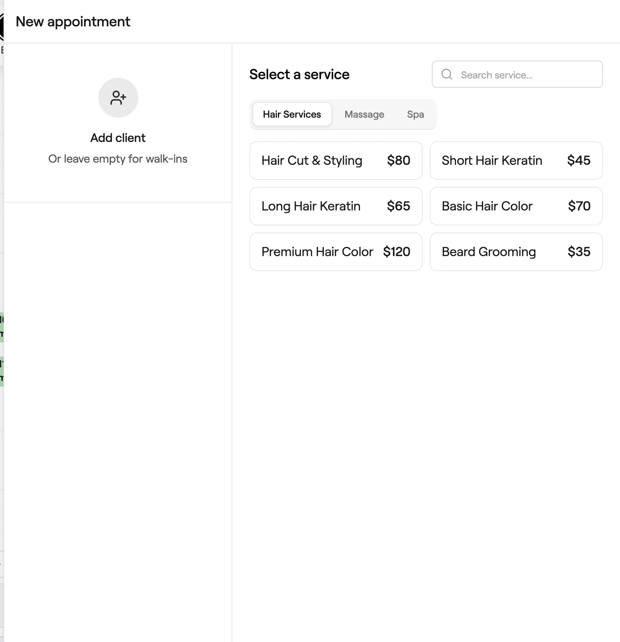Viewport: 620px width, 642px height.
Task: Click 'Or leave empty for walk-ins' text
Action: [x=118, y=159]
